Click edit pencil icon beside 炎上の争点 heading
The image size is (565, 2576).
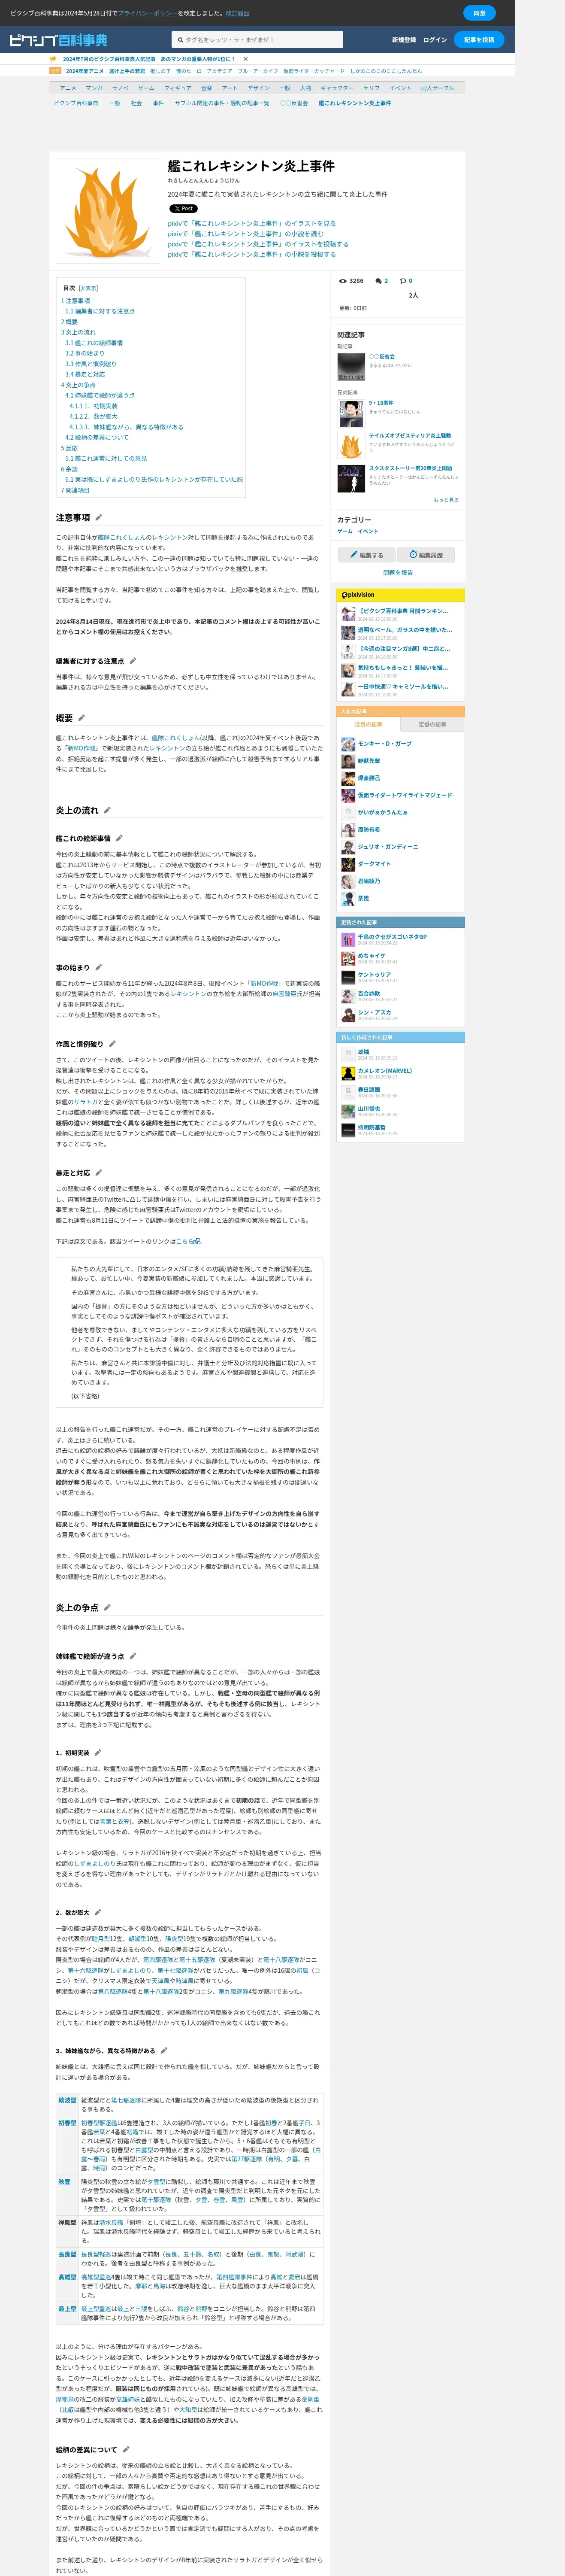(x=107, y=1608)
